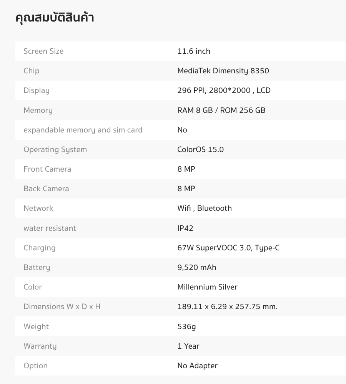Viewport: 346px width, 384px height.
Task: Select the Front Camera label
Action: 47,169
